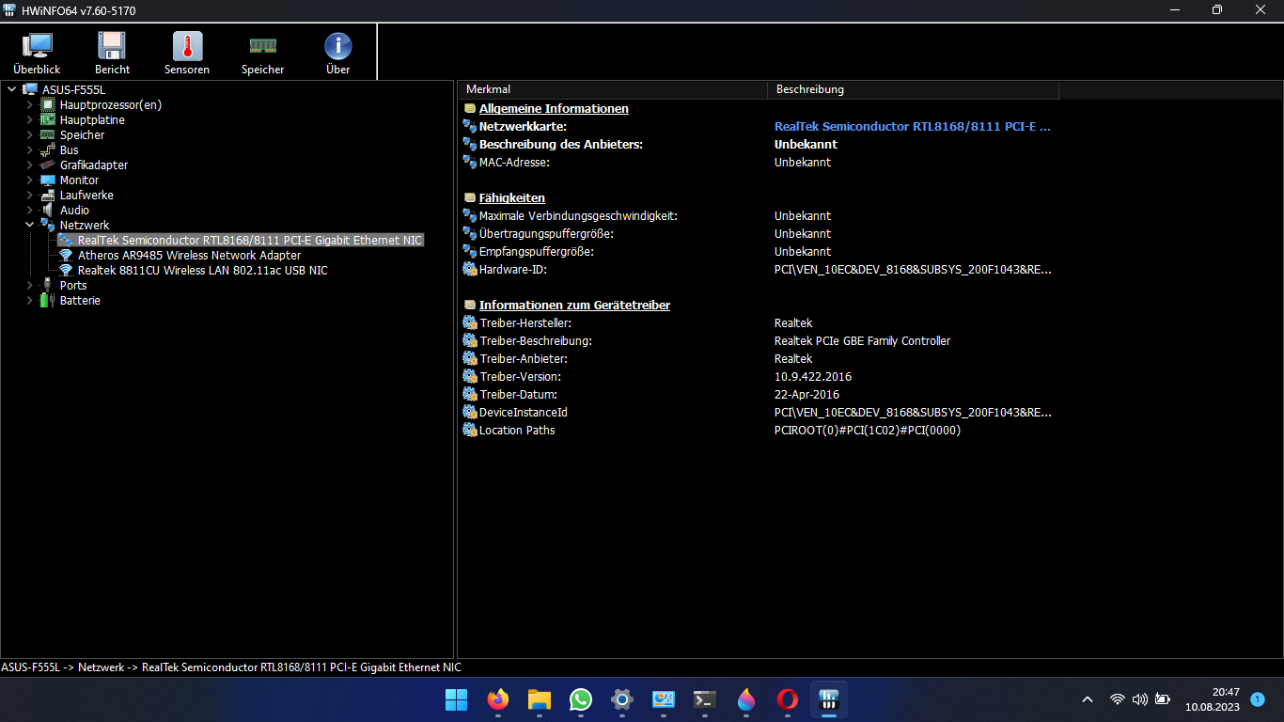Show hidden system tray icons chevron

1088,699
